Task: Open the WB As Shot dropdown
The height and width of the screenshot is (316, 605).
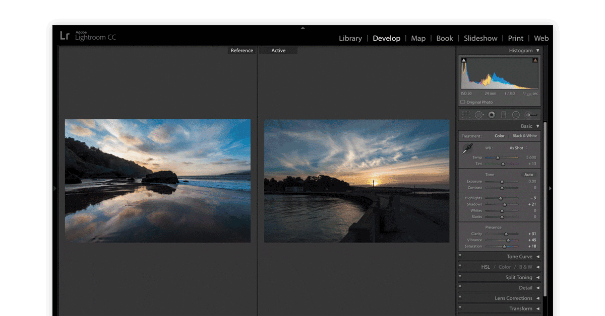Action: [x=517, y=147]
